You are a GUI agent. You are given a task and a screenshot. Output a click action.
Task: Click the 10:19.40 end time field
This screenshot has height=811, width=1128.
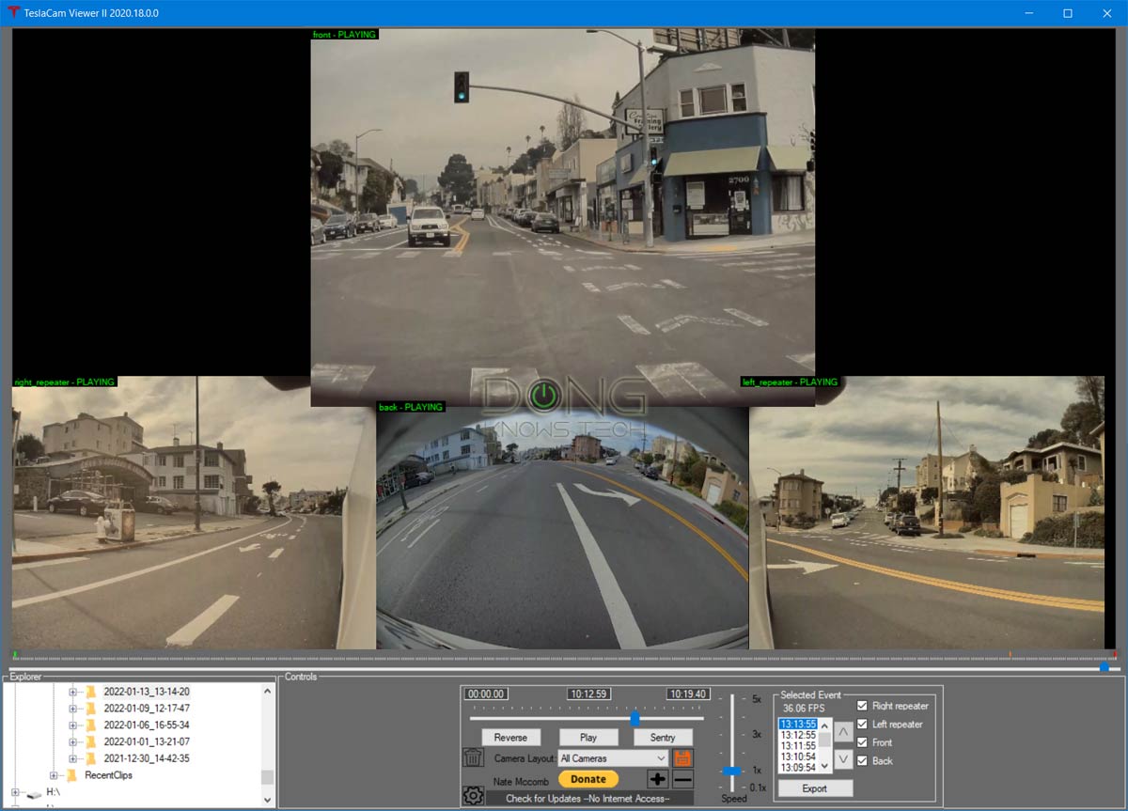click(x=687, y=694)
